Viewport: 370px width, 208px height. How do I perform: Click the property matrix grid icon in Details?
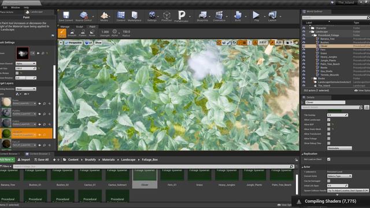[367, 107]
